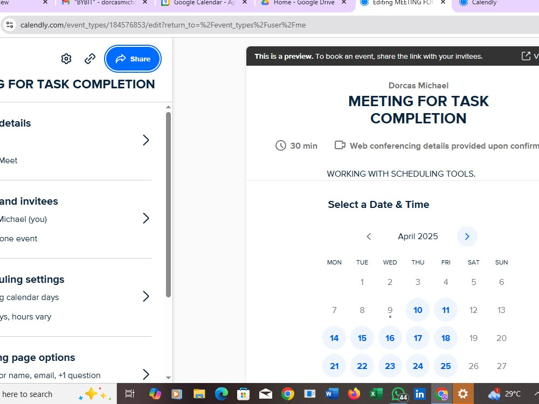Viewport: 539px width, 404px height.
Task: Go to previous month arrow
Action: coord(369,236)
